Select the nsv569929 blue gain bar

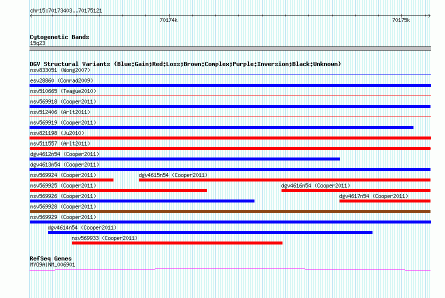pos(230,222)
